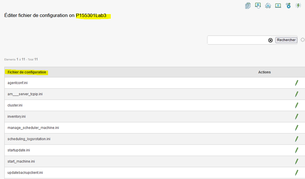Click the cloud with eye icon
Viewport: 305px width, 179px height.
[x=268, y=5]
